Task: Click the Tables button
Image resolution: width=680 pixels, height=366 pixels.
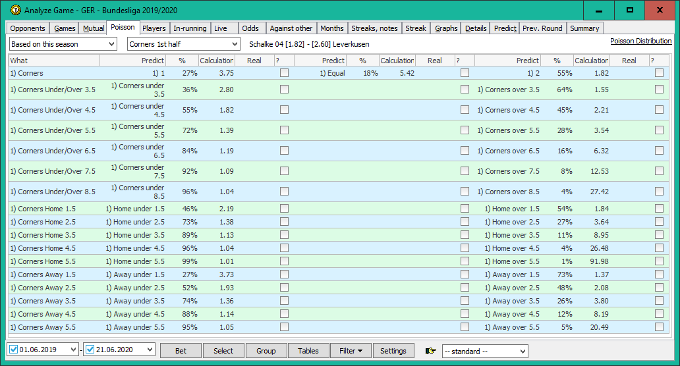Action: pyautogui.click(x=308, y=351)
